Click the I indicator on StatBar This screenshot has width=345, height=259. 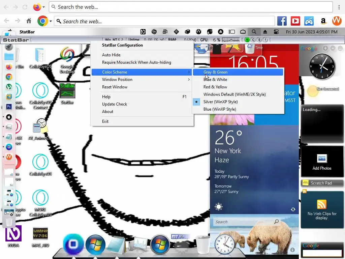pyautogui.click(x=265, y=40)
